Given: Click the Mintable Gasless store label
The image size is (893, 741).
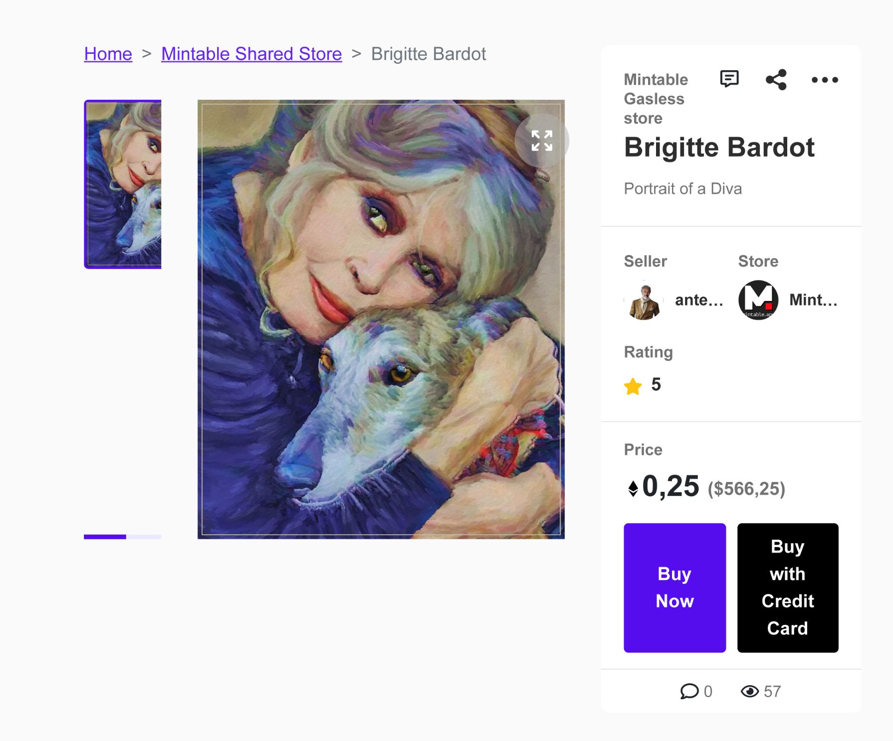Looking at the screenshot, I should tap(656, 99).
